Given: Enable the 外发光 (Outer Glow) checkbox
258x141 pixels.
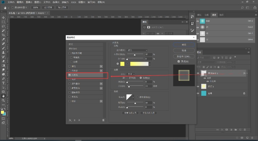Looking at the screenshot, I should pos(70,97).
